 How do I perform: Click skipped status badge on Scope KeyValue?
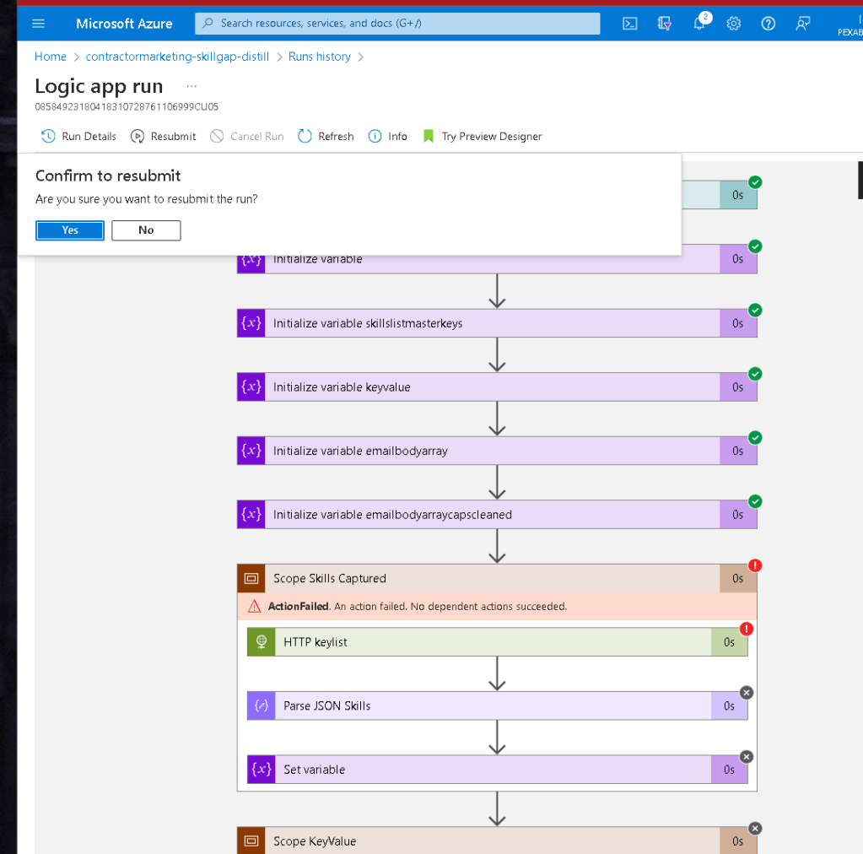(x=755, y=828)
